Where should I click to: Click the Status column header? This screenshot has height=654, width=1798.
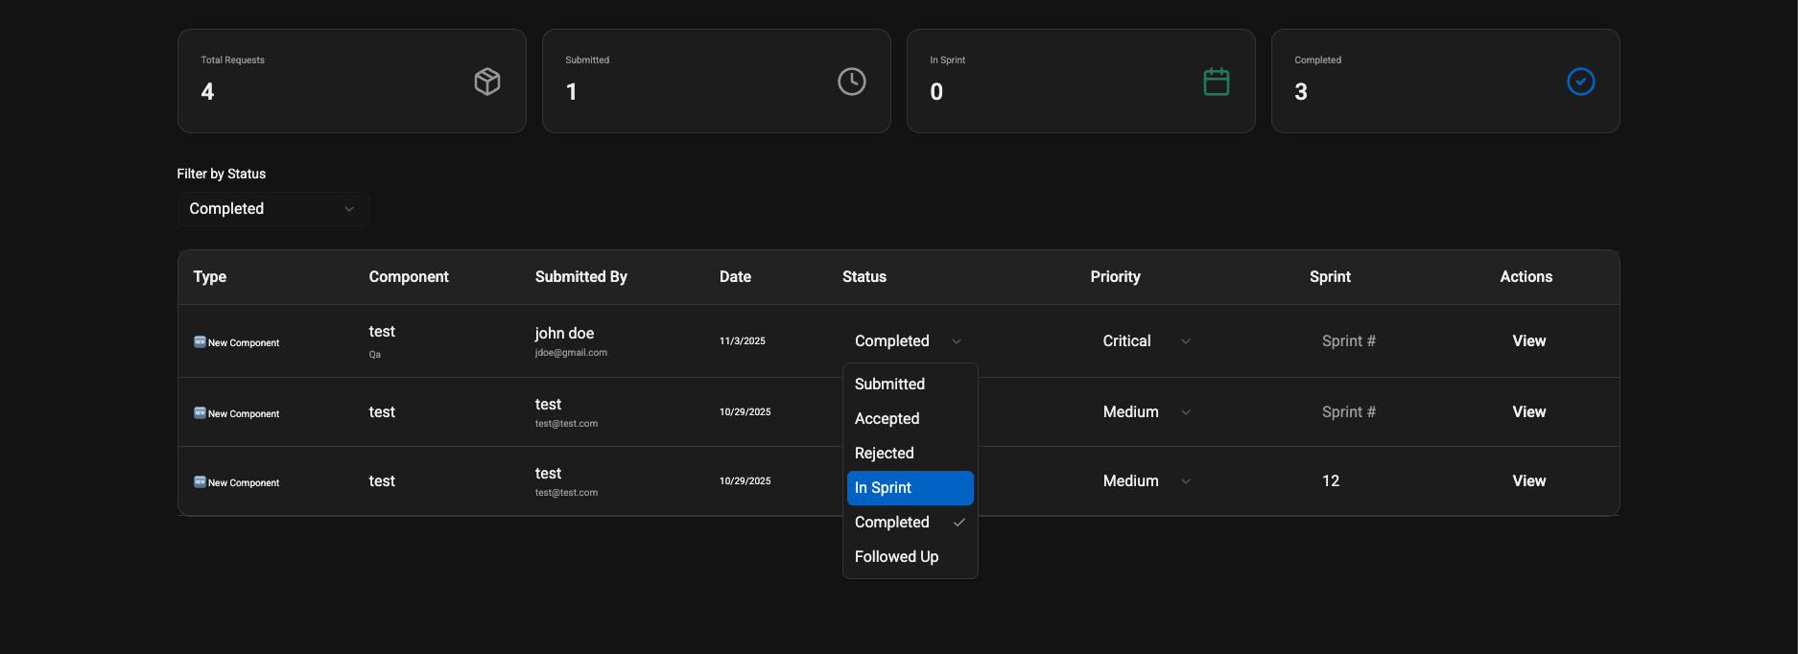pos(864,277)
